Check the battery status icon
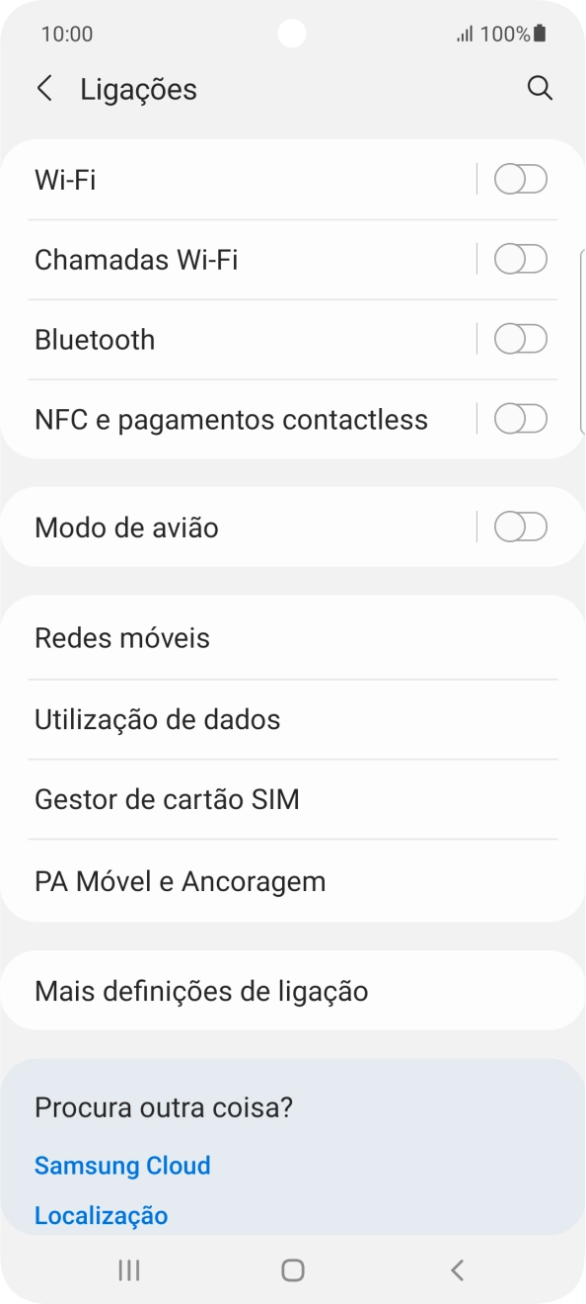Screen dimensions: 586x1304 pos(539,33)
